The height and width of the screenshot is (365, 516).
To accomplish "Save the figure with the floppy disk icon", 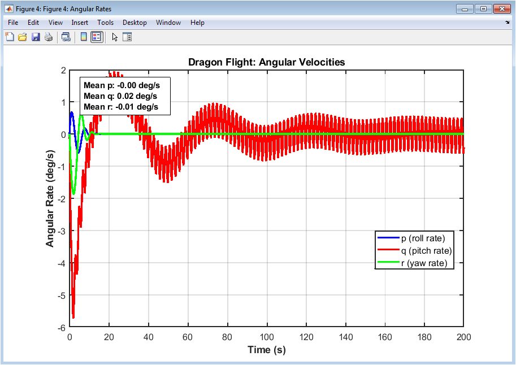I will pos(36,37).
